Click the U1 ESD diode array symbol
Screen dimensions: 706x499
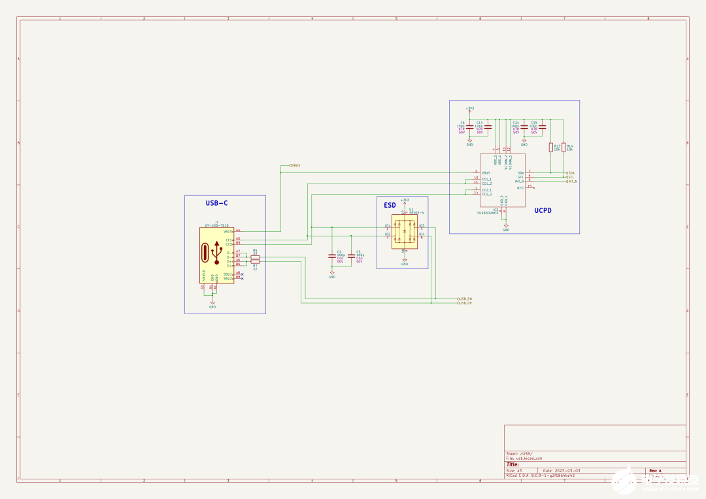point(405,231)
